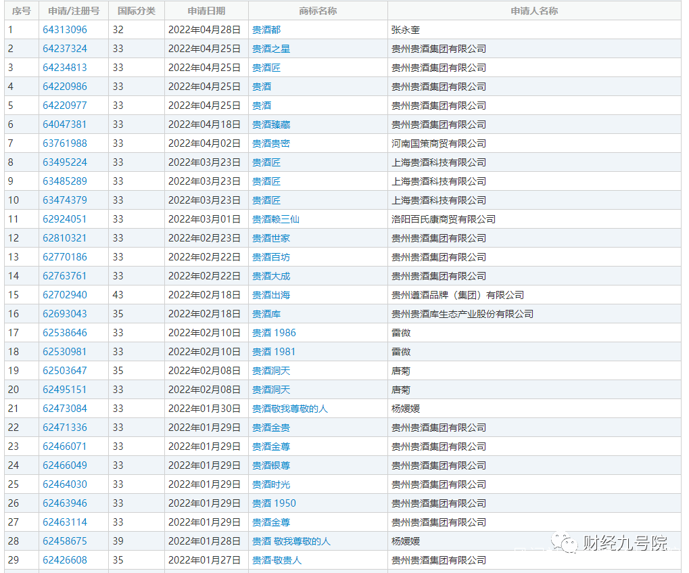Open trademark 贵酒时光
Viewport: 689px width, 573px height.
(x=271, y=484)
